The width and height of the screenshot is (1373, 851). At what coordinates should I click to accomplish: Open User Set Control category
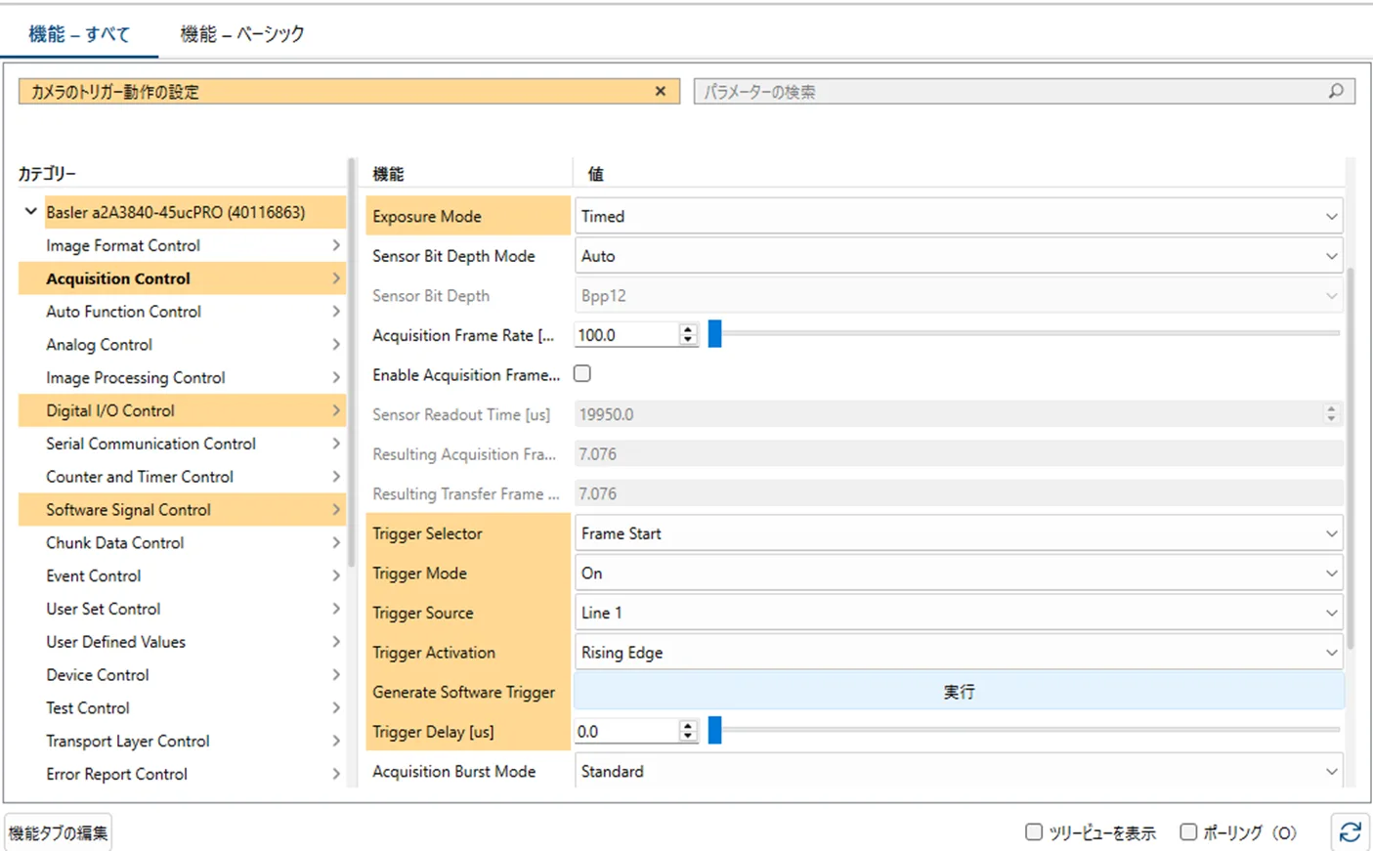(182, 609)
